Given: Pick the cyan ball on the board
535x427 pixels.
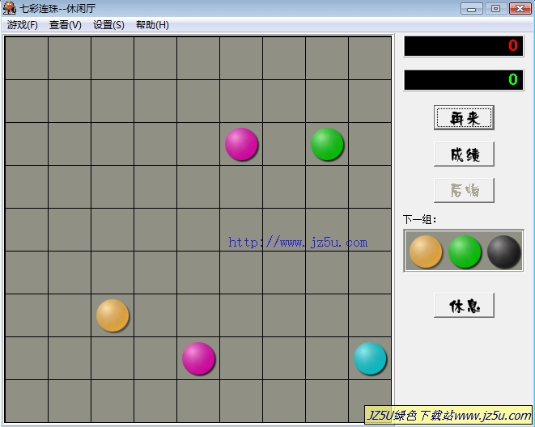Looking at the screenshot, I should coord(370,358).
